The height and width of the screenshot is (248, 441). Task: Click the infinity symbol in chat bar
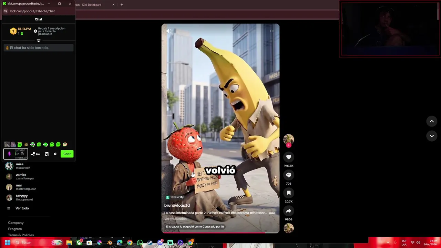pos(38,154)
